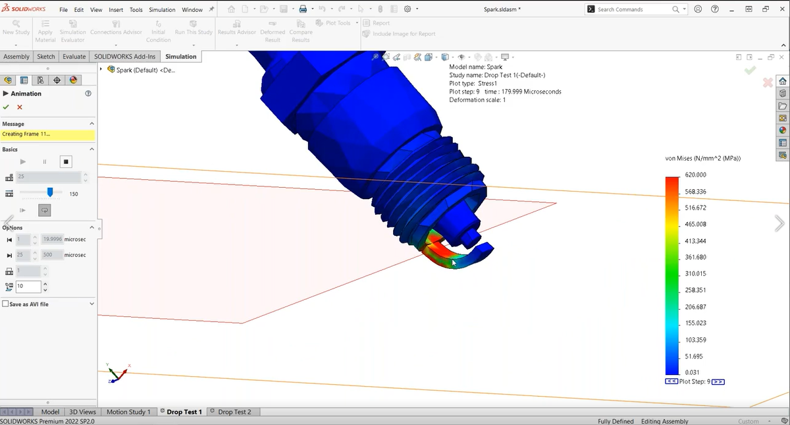Pin the menu bar
The width and height of the screenshot is (790, 425).
tap(211, 9)
